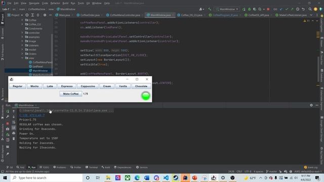Click the select opened file target icon in Project panel
324x182 pixels.
pos(27,15)
